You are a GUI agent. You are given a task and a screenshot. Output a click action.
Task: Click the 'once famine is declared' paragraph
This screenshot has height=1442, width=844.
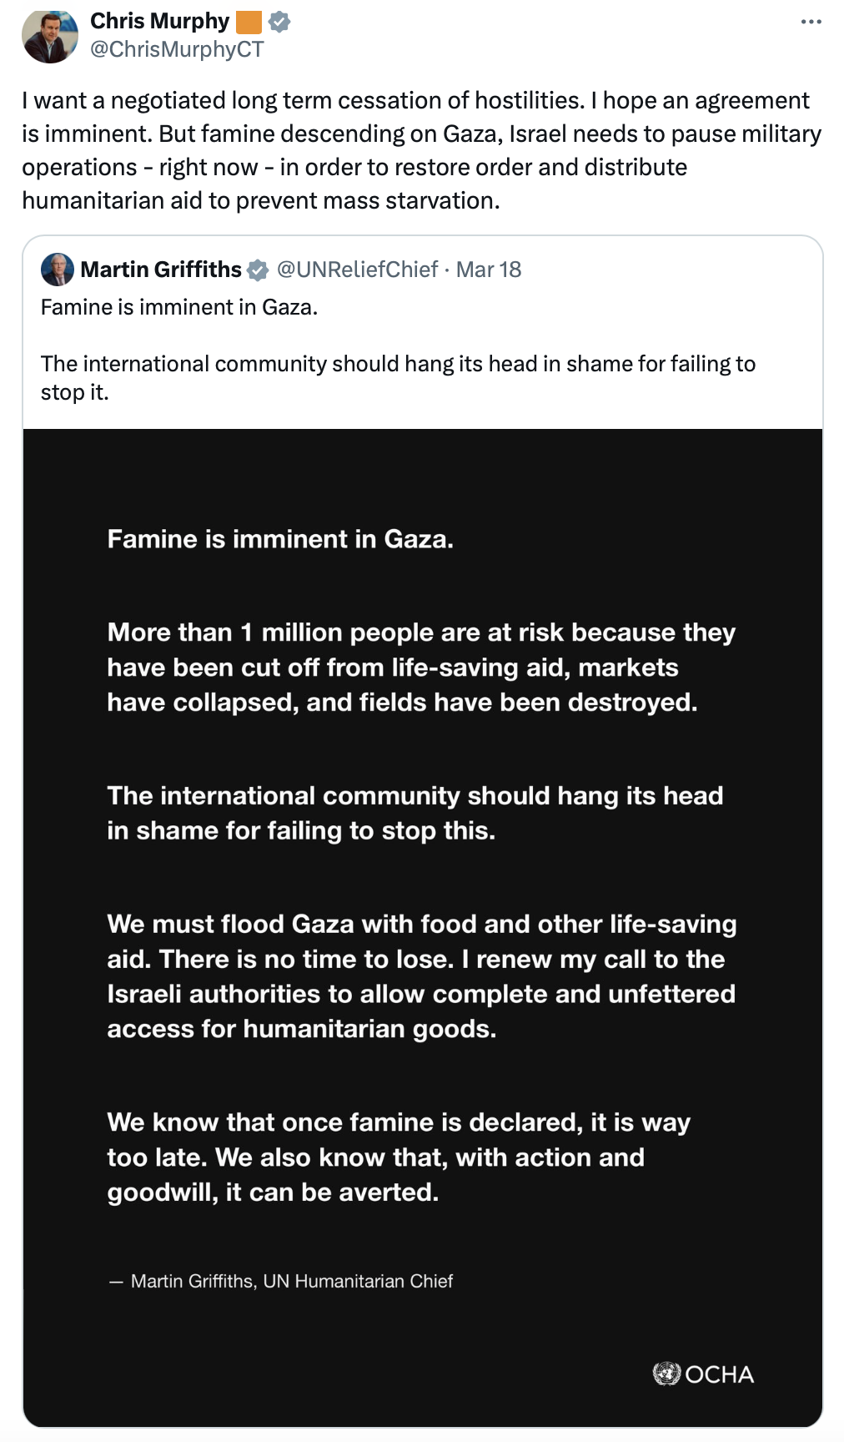(399, 1157)
